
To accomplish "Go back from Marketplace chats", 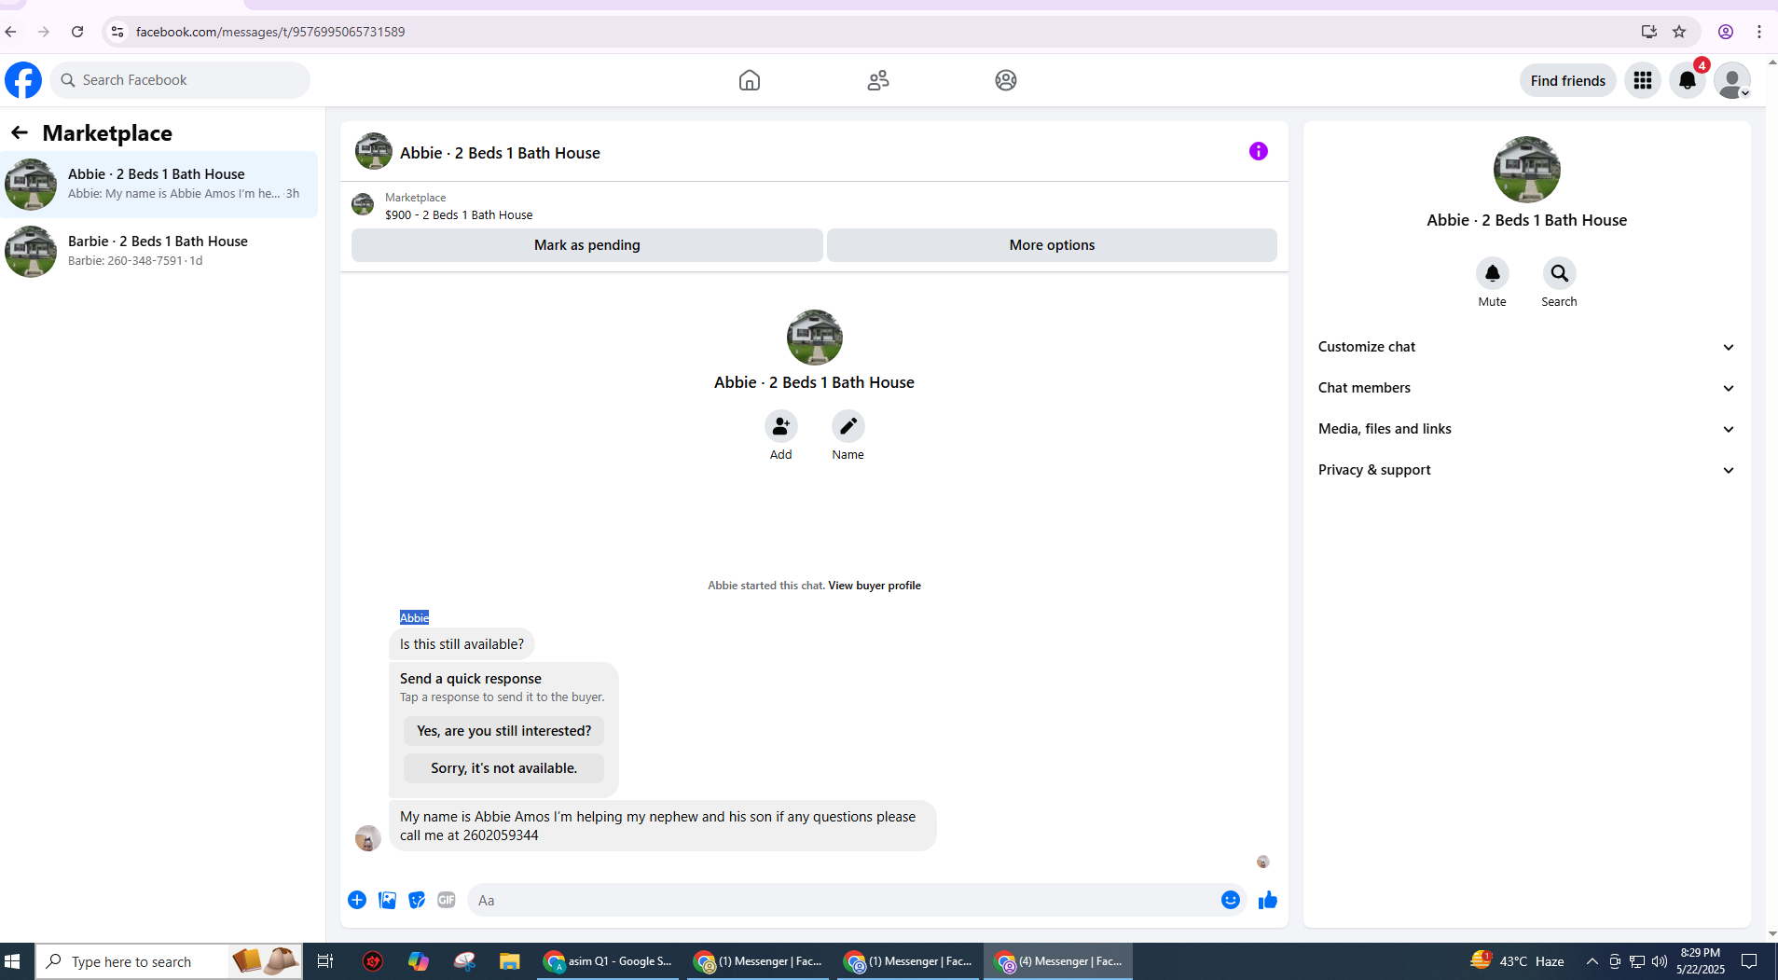I will click(x=20, y=132).
